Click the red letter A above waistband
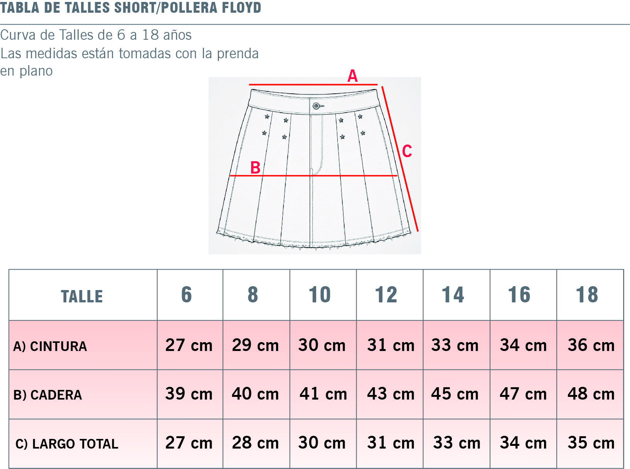The height and width of the screenshot is (469, 630). 352,76
